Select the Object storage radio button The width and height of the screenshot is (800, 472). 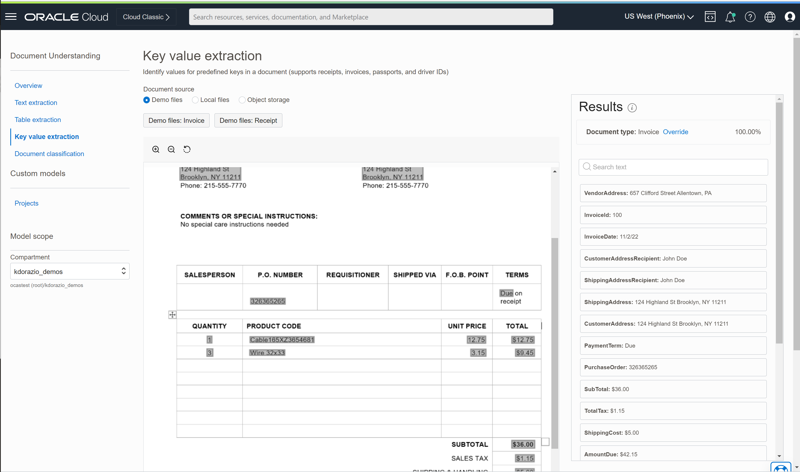click(242, 100)
